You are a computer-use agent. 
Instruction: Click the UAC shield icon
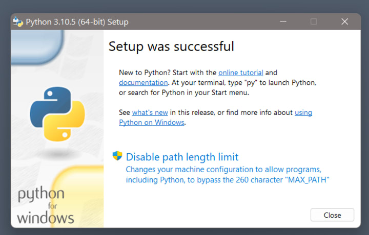click(x=117, y=156)
